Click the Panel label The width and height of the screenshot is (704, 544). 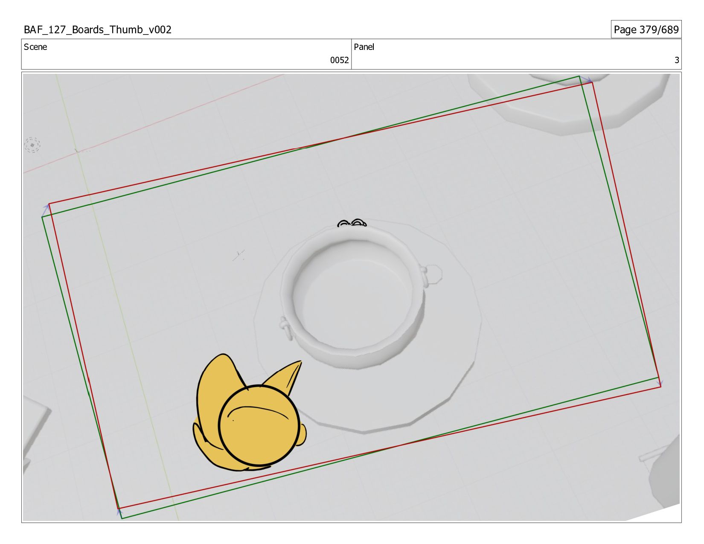tap(364, 47)
